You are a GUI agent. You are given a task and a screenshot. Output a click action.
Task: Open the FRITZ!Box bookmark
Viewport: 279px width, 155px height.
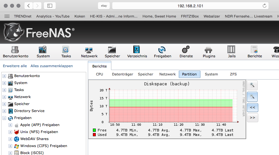pyautogui.click(x=190, y=16)
